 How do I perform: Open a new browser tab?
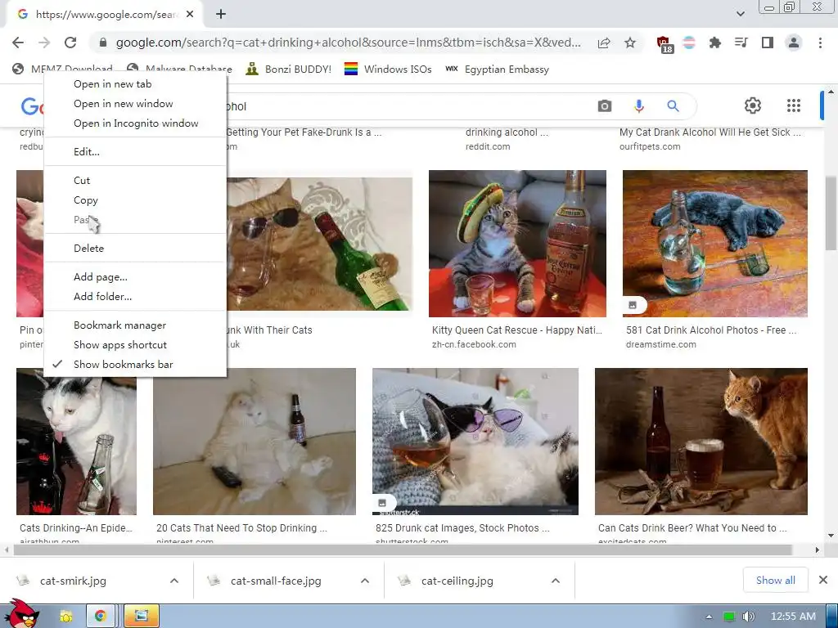(x=221, y=15)
